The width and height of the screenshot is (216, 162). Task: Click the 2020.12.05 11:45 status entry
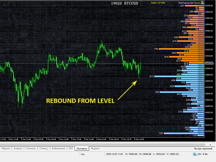point(114,154)
